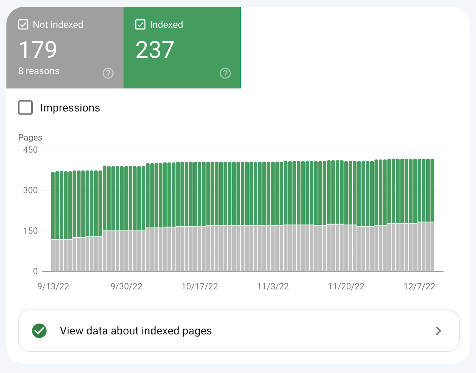Click the help icon on Not indexed card
The width and height of the screenshot is (476, 373).
pyautogui.click(x=108, y=73)
